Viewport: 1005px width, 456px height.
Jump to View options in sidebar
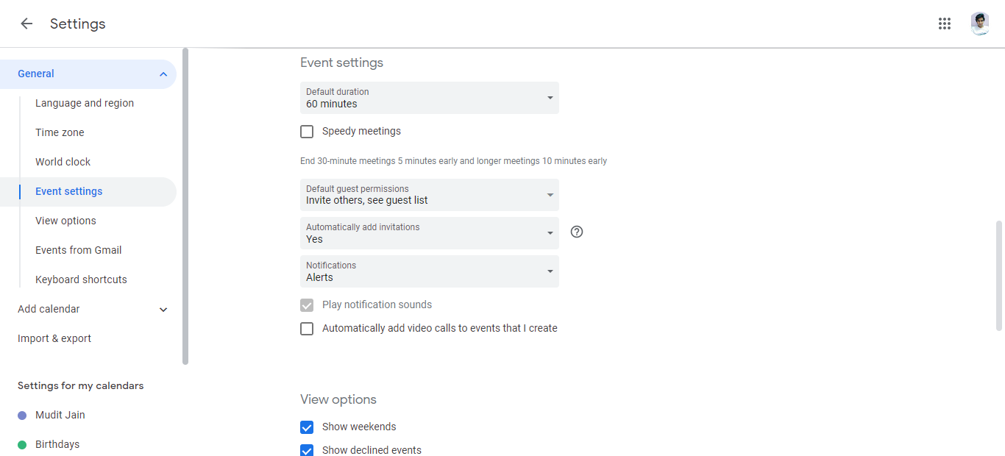click(x=65, y=221)
